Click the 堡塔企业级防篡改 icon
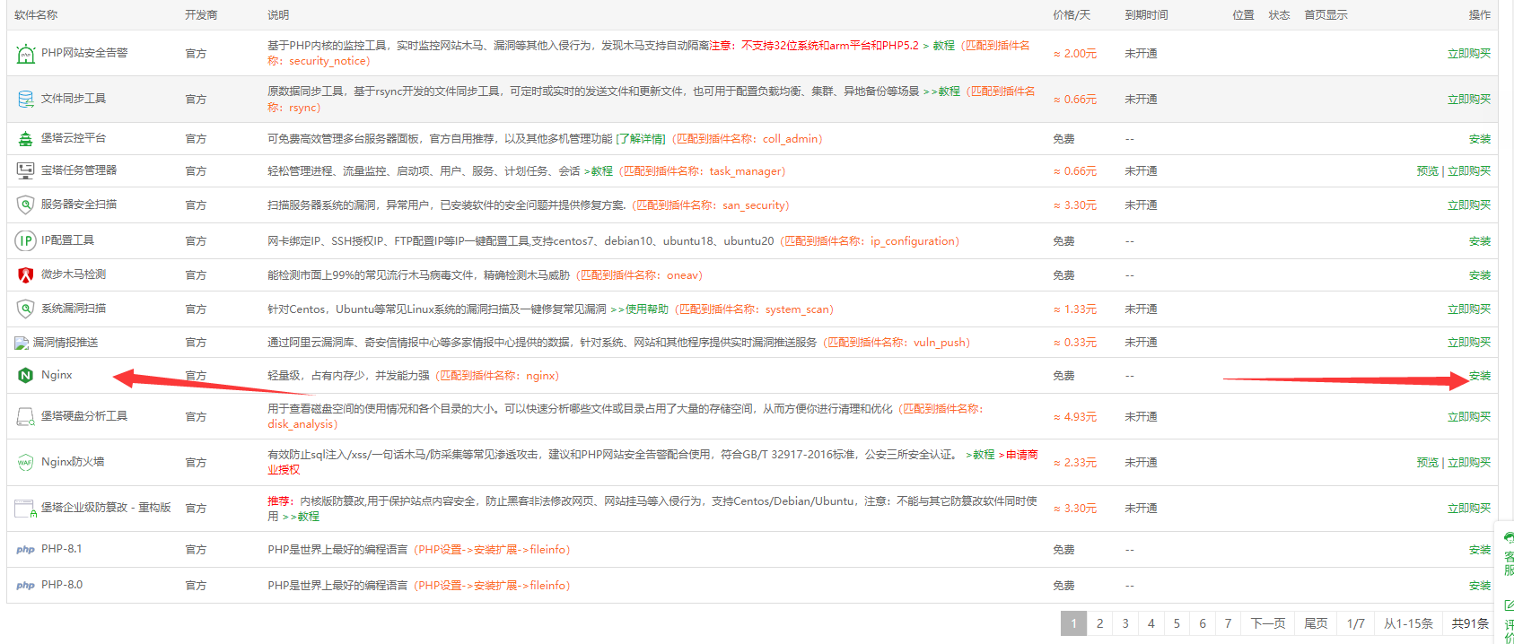The image size is (1514, 644). point(25,509)
